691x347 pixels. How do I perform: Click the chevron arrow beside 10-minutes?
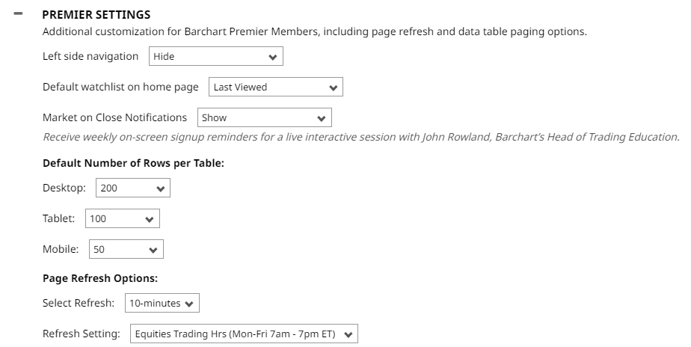188,304
